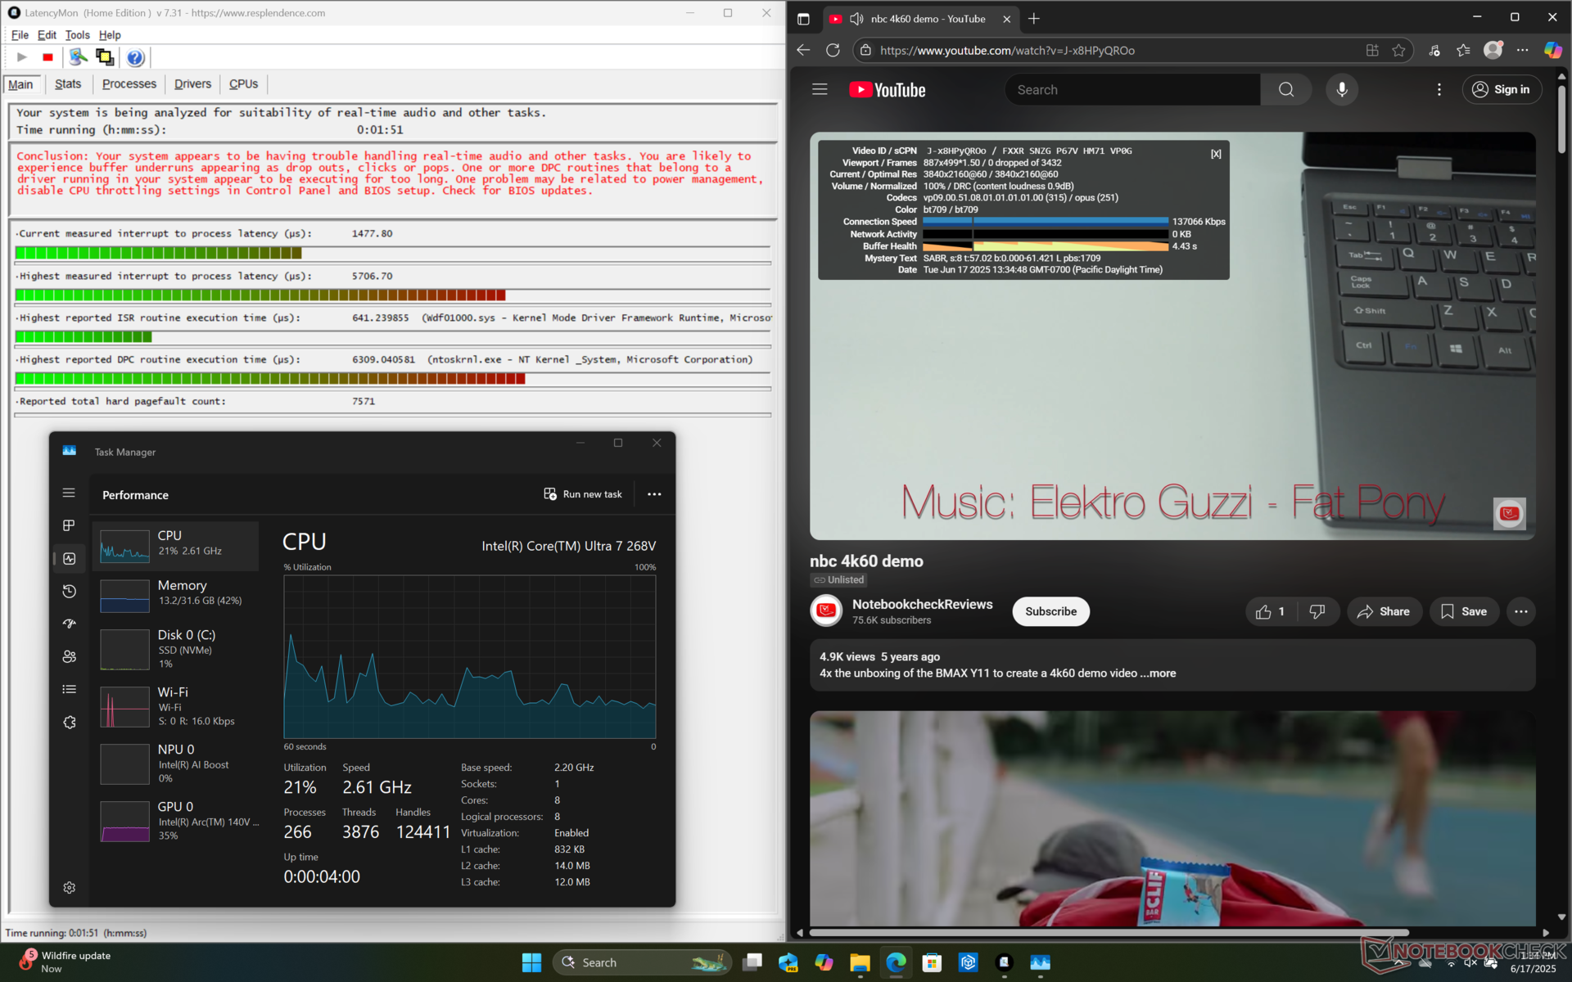Click the Subscribe button

(1050, 611)
